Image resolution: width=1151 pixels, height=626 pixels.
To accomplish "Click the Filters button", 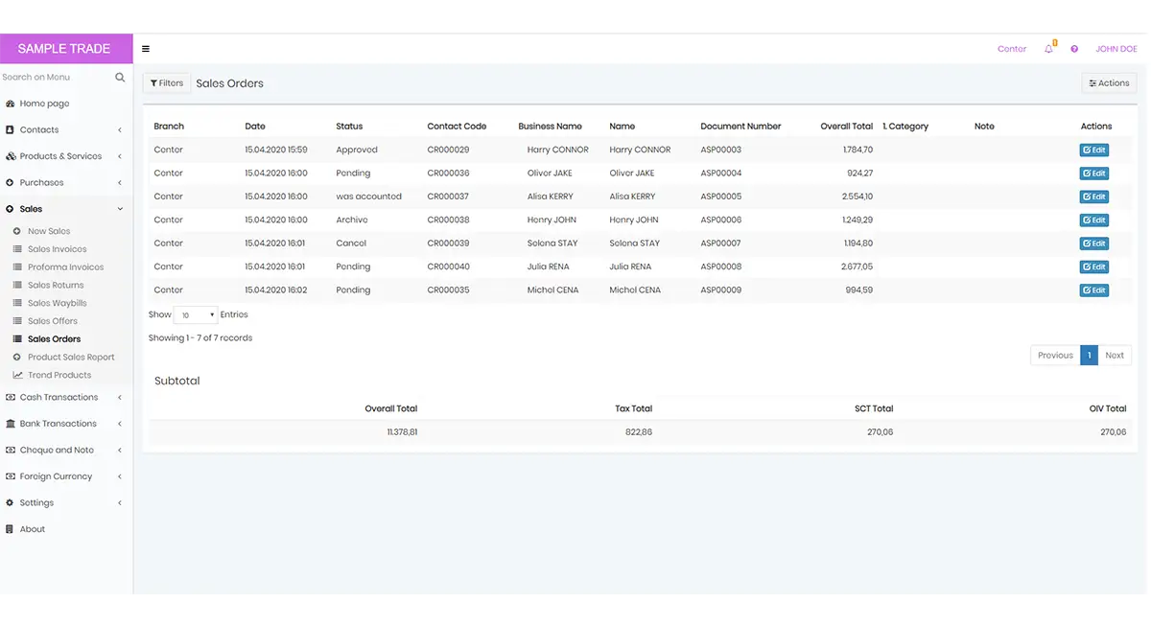I will (x=167, y=83).
